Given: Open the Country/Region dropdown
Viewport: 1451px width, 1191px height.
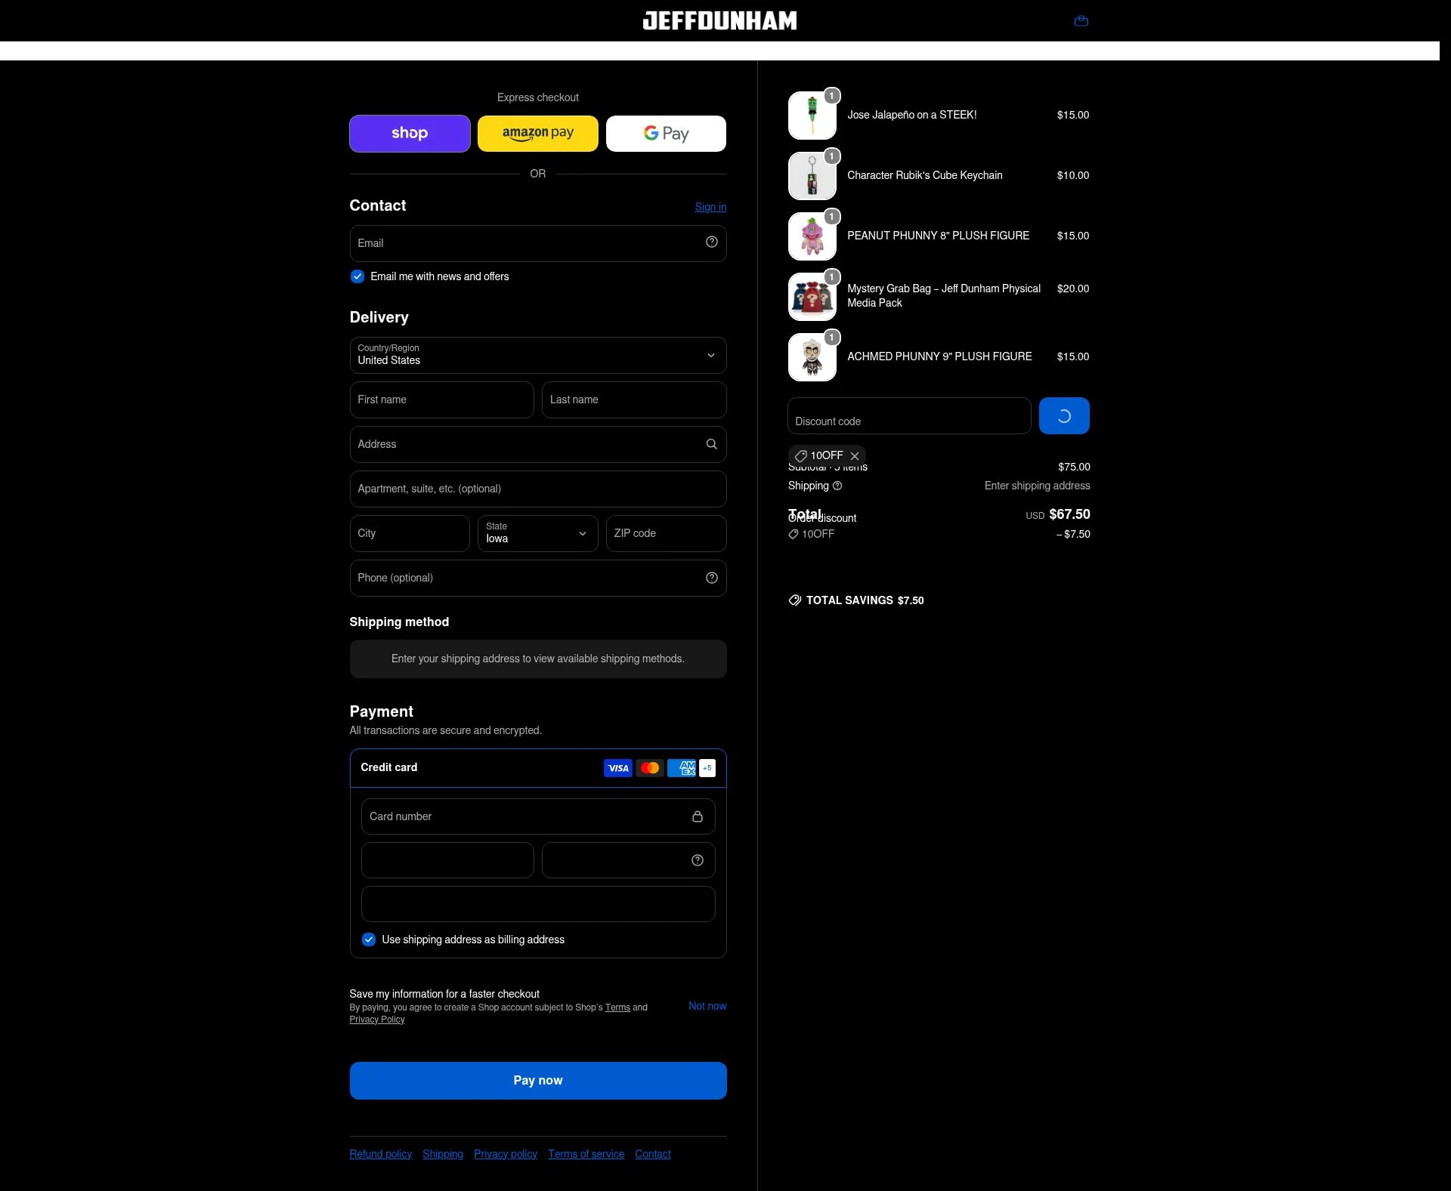Looking at the screenshot, I should tap(538, 356).
